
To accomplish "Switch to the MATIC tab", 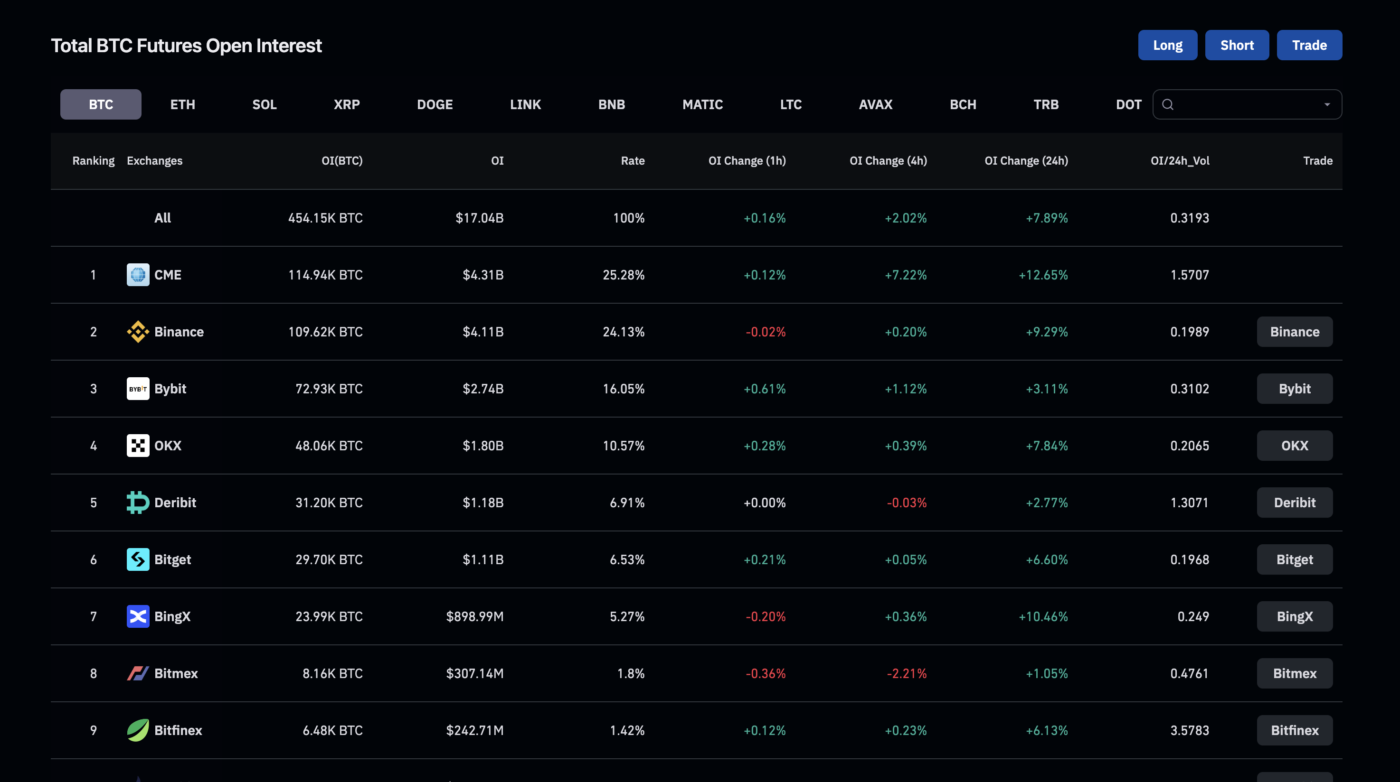I will (x=702, y=104).
